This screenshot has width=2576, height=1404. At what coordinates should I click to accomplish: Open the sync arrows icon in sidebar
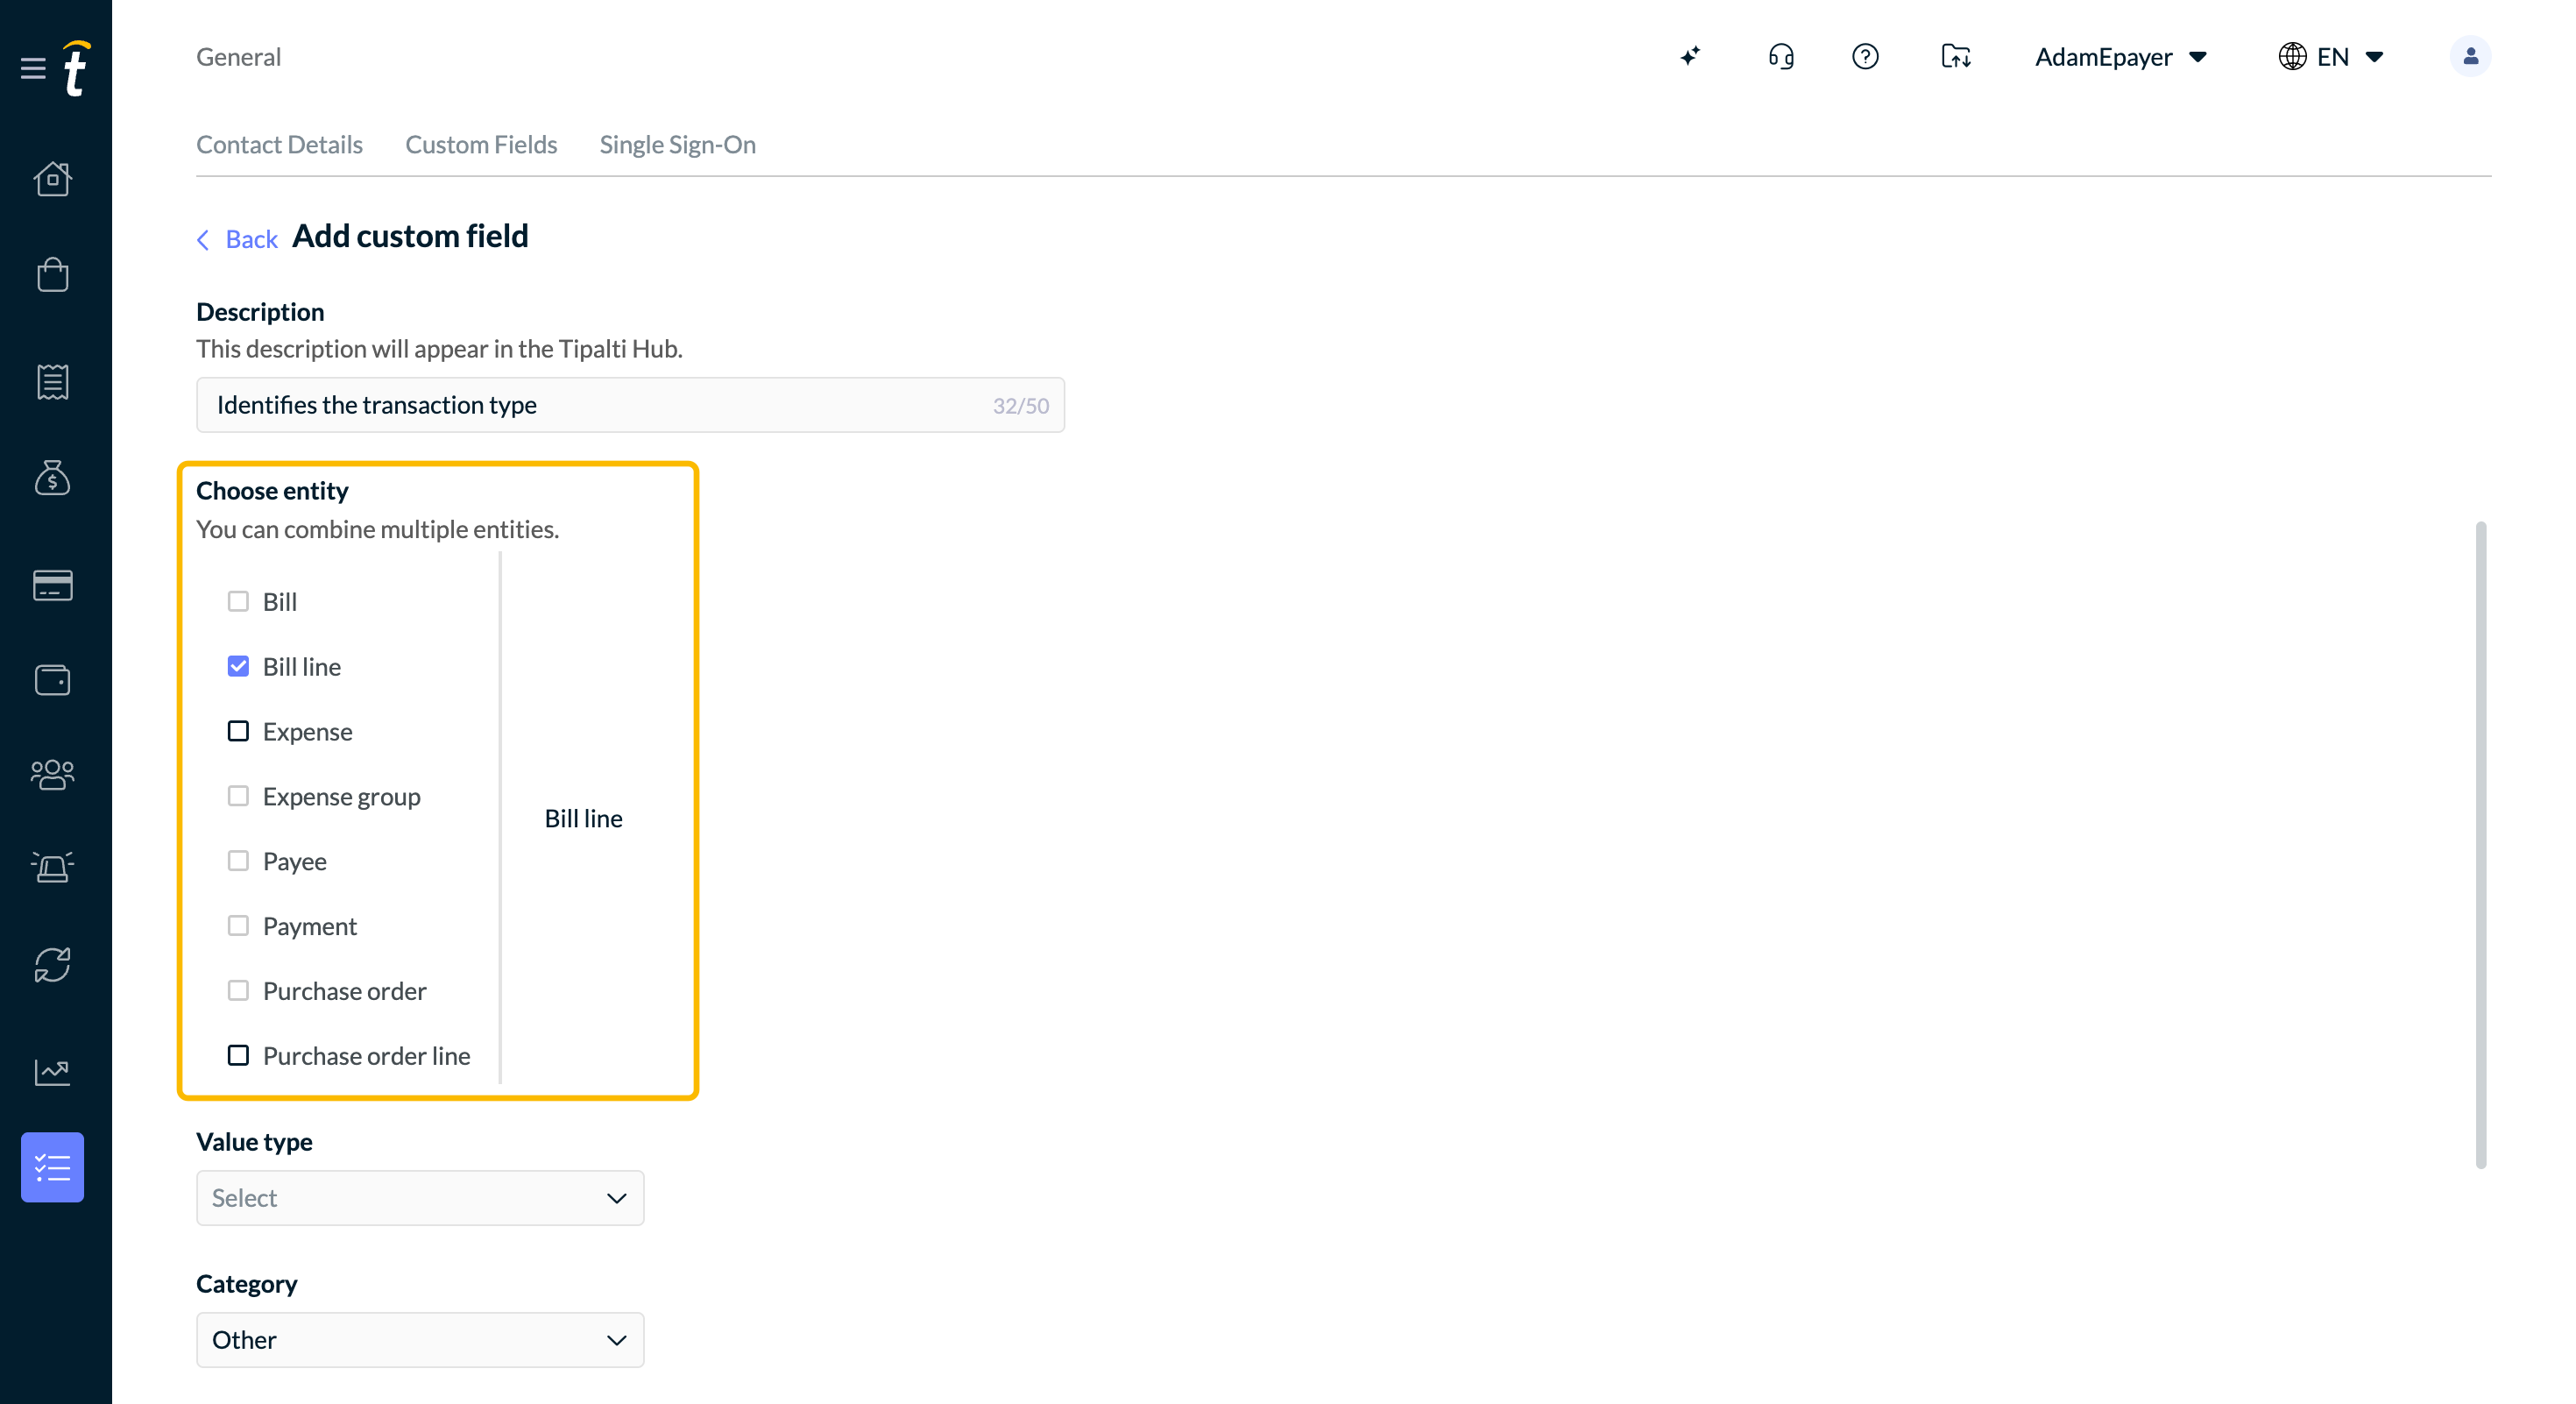[52, 965]
